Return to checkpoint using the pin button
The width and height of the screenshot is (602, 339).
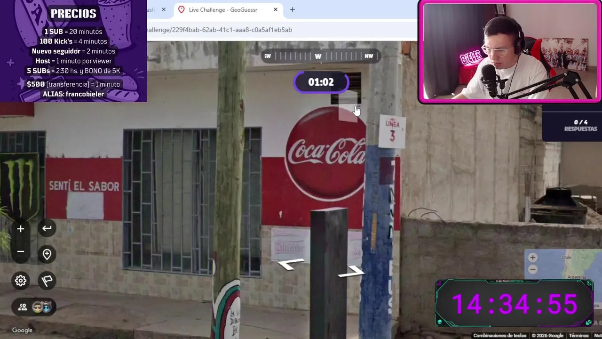click(x=47, y=254)
